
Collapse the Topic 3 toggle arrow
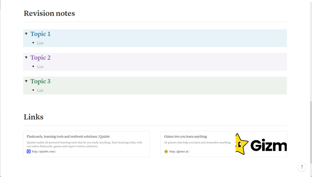coord(26,81)
